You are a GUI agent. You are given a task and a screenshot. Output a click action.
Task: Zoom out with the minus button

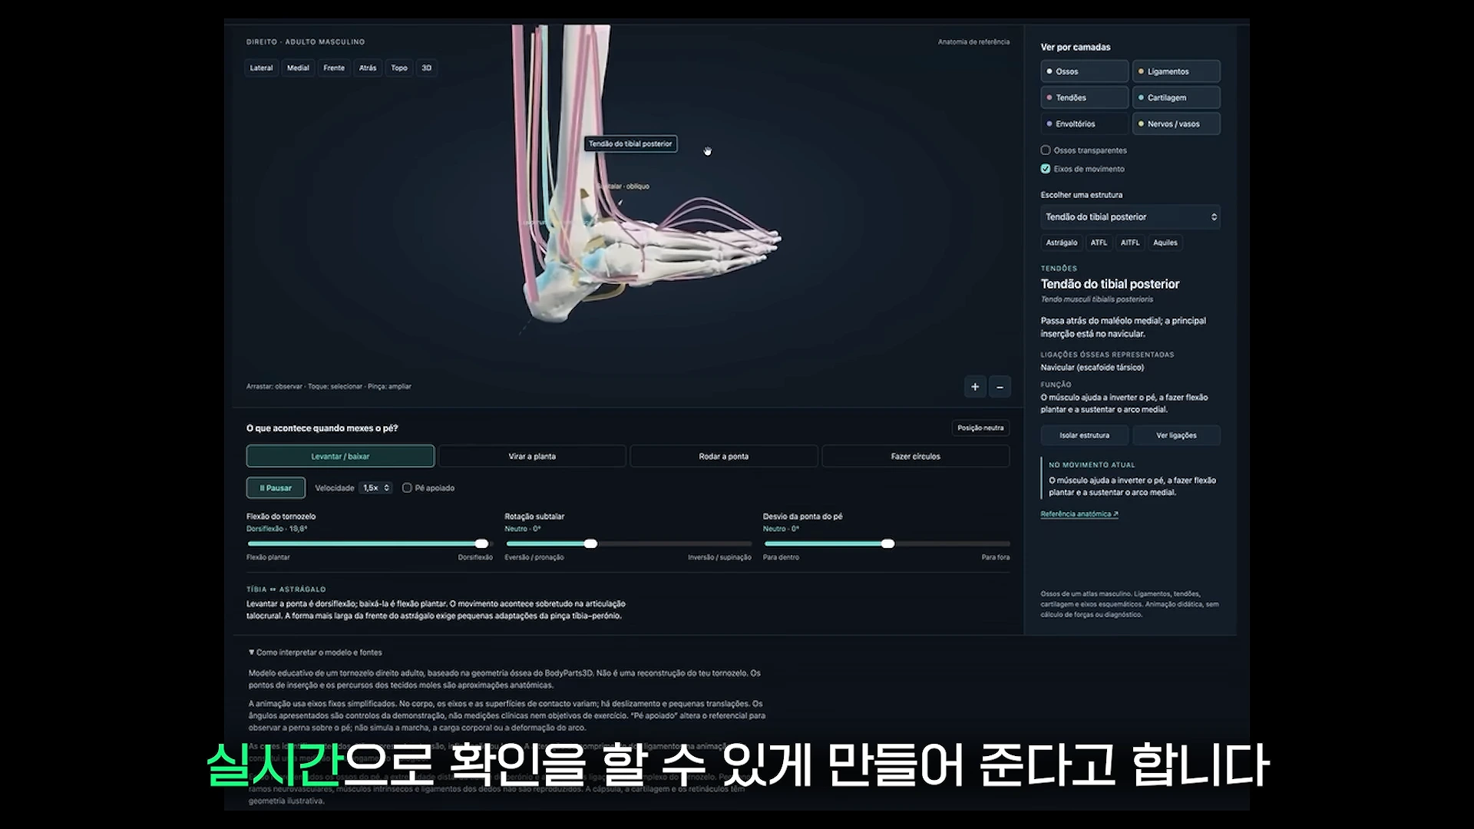tap(1000, 387)
